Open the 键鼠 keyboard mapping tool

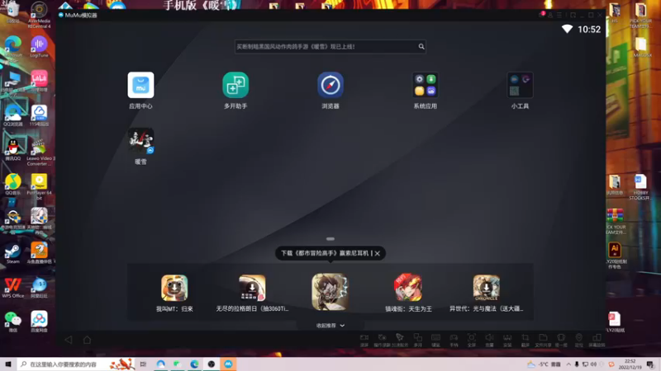pos(435,340)
